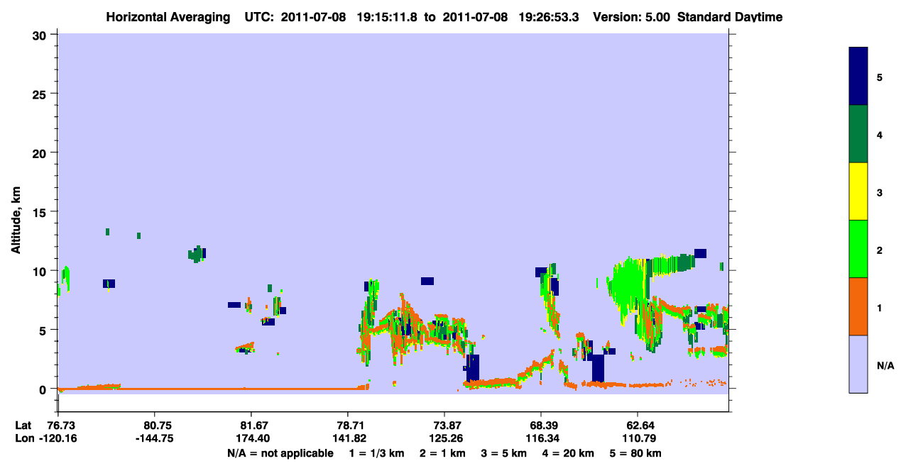This screenshot has width=923, height=473.
Task: Click the dark blue level 5 colorbar segment
Action: [x=858, y=77]
